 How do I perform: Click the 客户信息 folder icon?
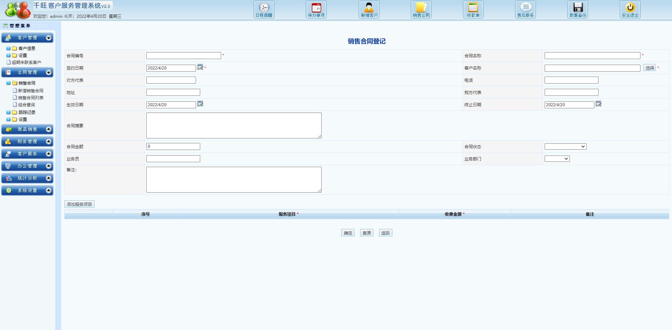15,48
